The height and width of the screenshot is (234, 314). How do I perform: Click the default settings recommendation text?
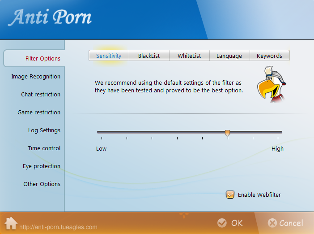pos(169,87)
